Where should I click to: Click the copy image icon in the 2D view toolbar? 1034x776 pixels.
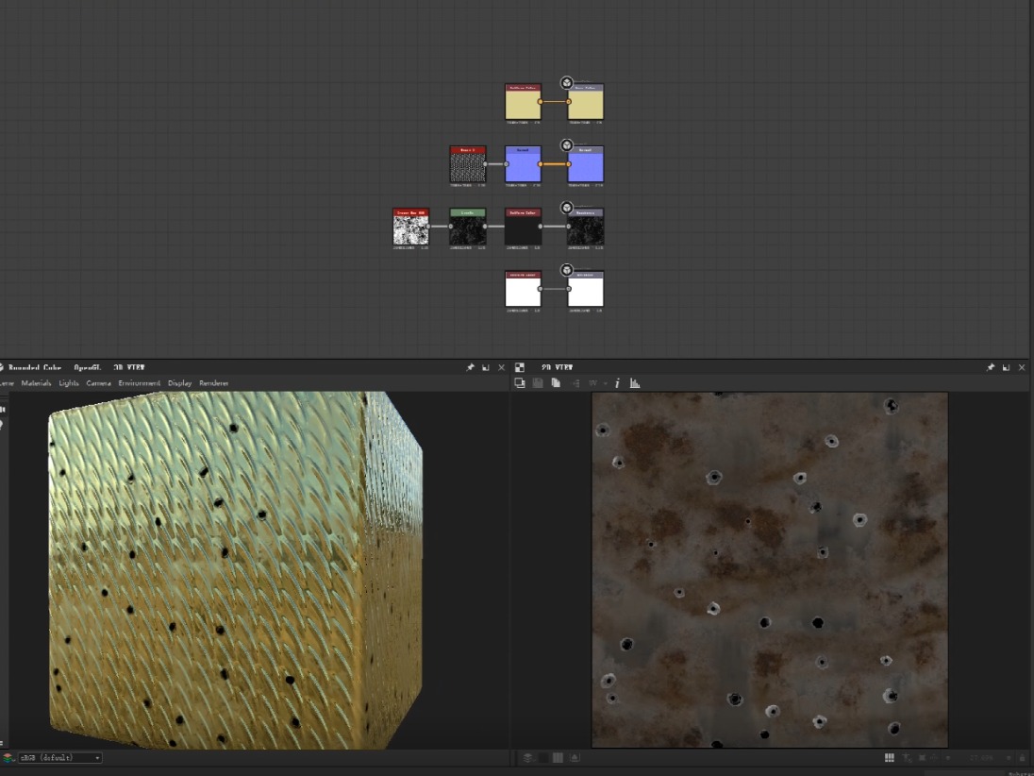tap(557, 382)
